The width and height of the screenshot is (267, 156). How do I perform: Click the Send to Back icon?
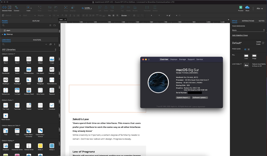point(56,7)
